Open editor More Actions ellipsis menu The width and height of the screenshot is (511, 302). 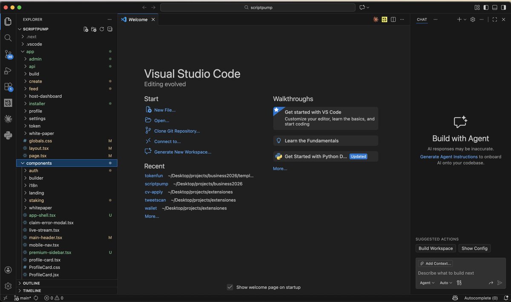(x=402, y=20)
